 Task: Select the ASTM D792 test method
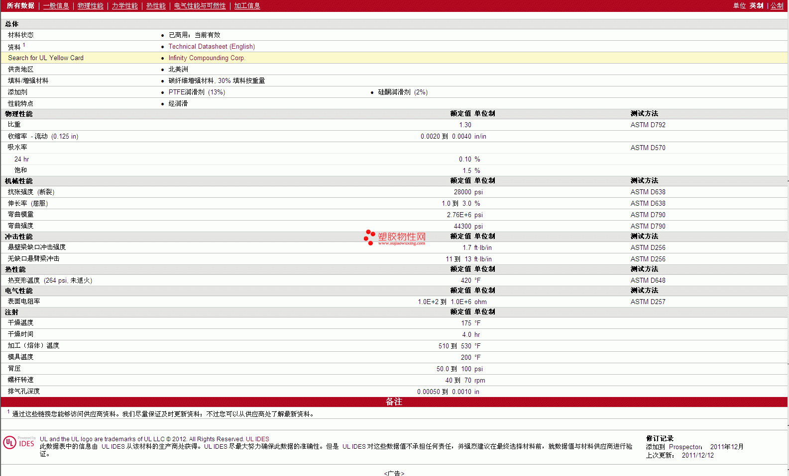click(648, 125)
